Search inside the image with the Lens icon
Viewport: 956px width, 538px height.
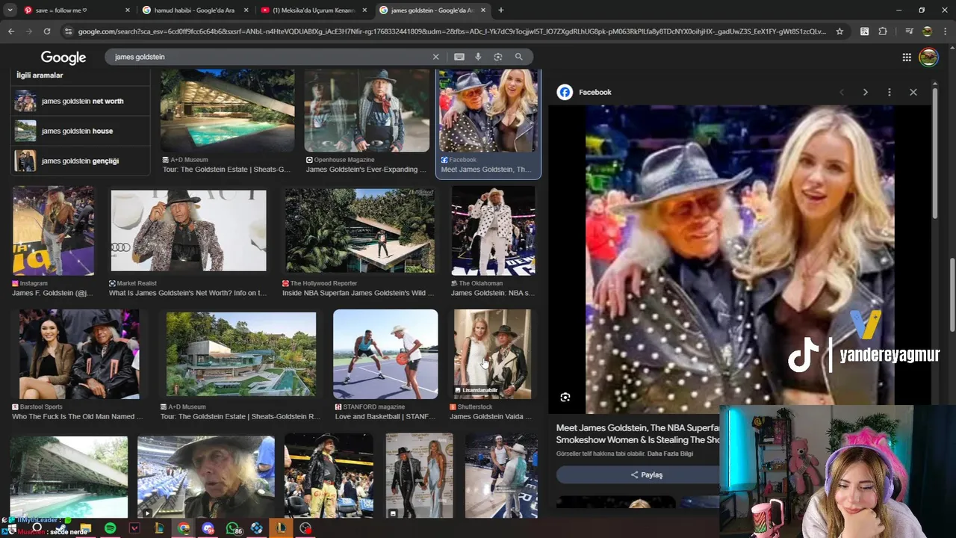pos(565,398)
